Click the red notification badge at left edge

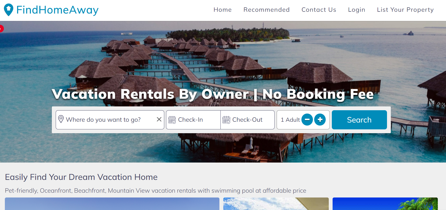1,29
